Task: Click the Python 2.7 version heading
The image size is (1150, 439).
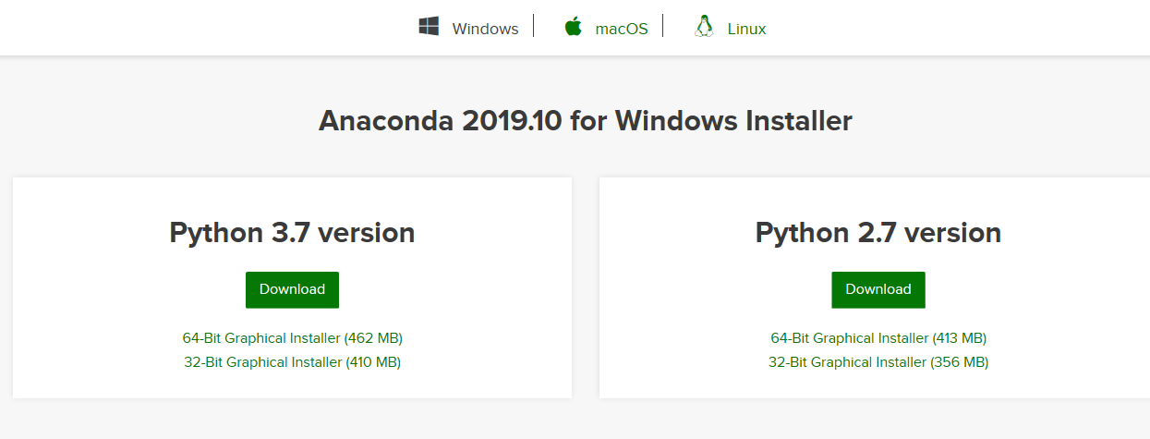Action: point(878,232)
